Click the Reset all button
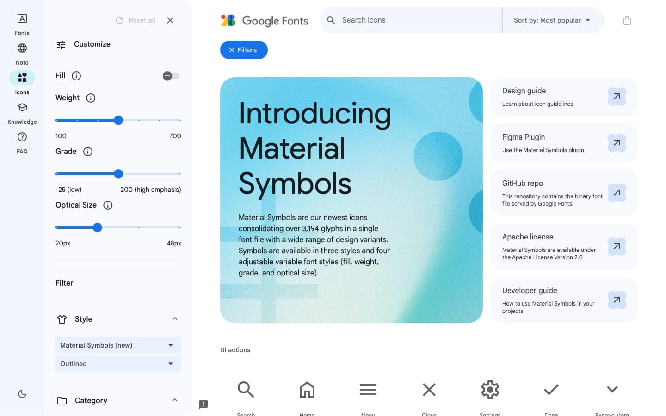This screenshot has height=416, width=666. click(x=136, y=20)
